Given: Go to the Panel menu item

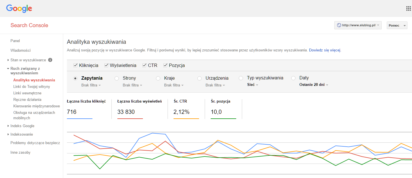Looking at the screenshot, I should click(15, 41).
